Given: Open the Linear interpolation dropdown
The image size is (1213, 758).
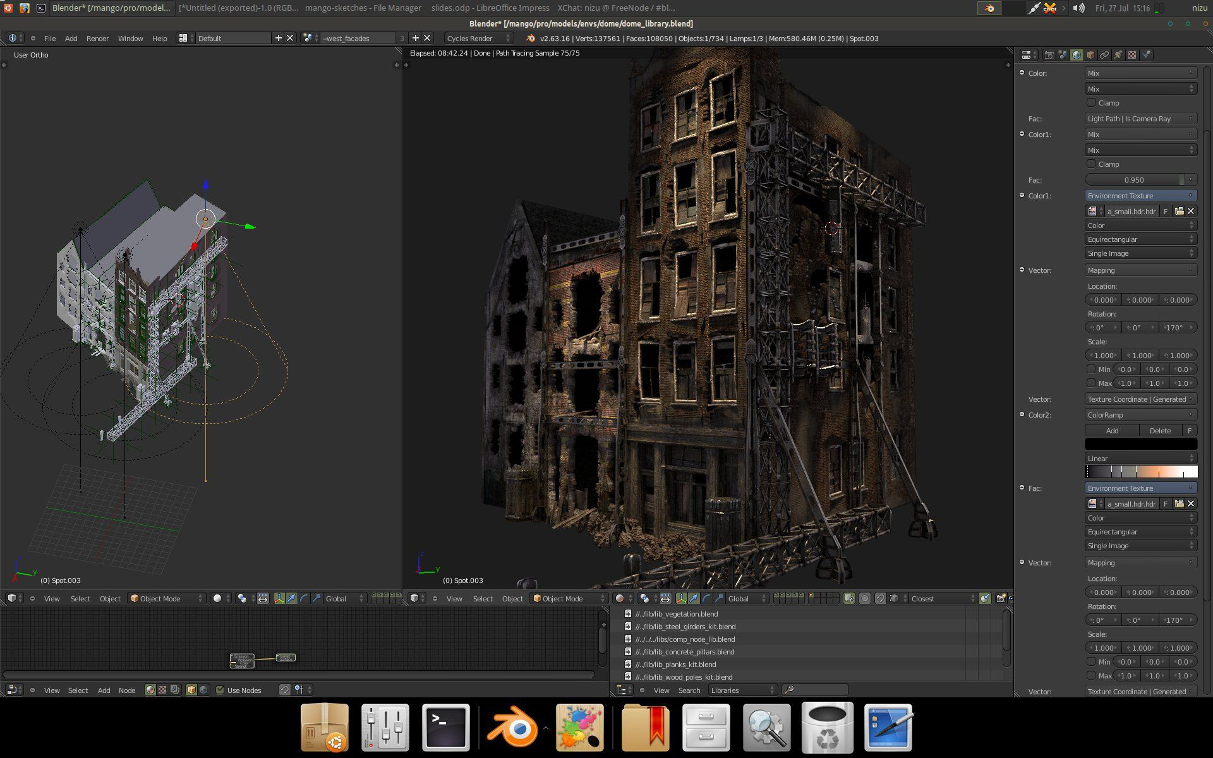Looking at the screenshot, I should 1140,459.
